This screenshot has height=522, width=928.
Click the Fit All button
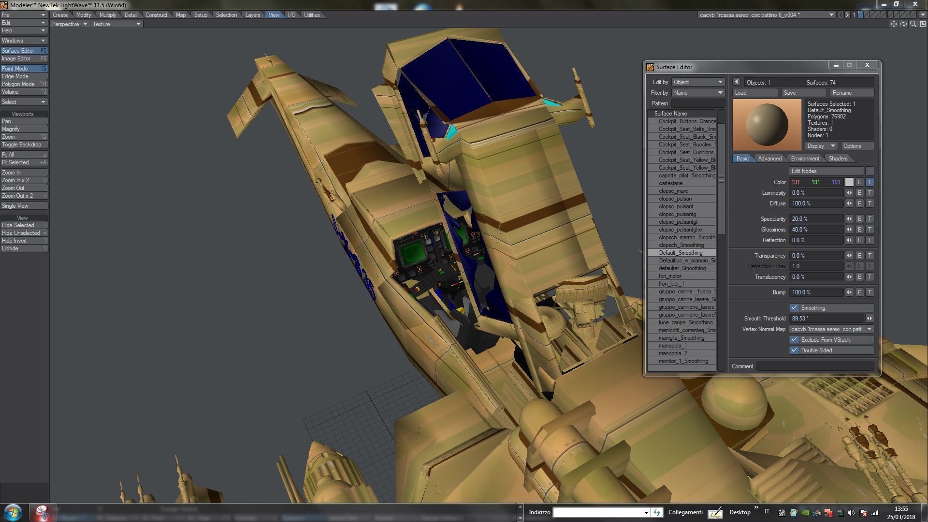pyautogui.click(x=24, y=155)
